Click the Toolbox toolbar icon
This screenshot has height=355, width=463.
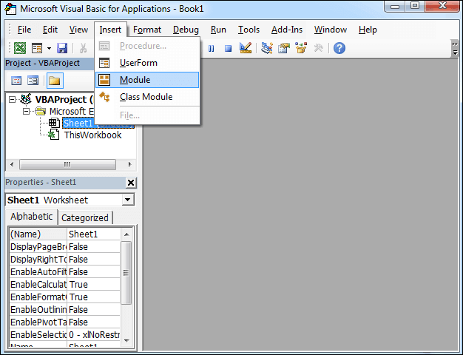point(318,48)
